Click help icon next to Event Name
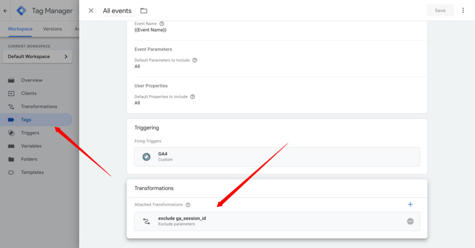 coord(162,24)
